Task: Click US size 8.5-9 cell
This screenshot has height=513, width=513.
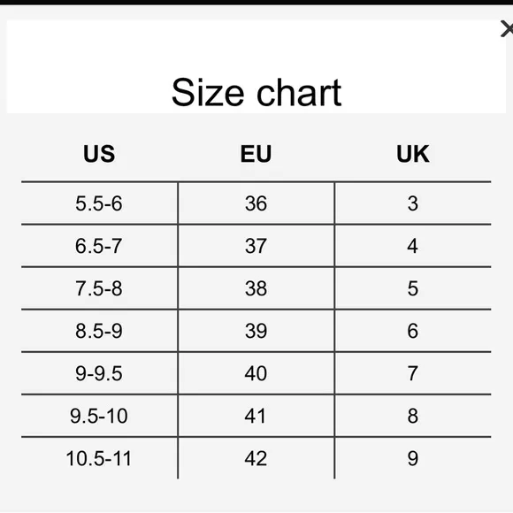Action: [x=99, y=331]
